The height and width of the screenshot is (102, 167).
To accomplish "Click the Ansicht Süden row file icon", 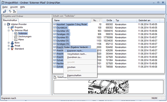I will point(55,47).
